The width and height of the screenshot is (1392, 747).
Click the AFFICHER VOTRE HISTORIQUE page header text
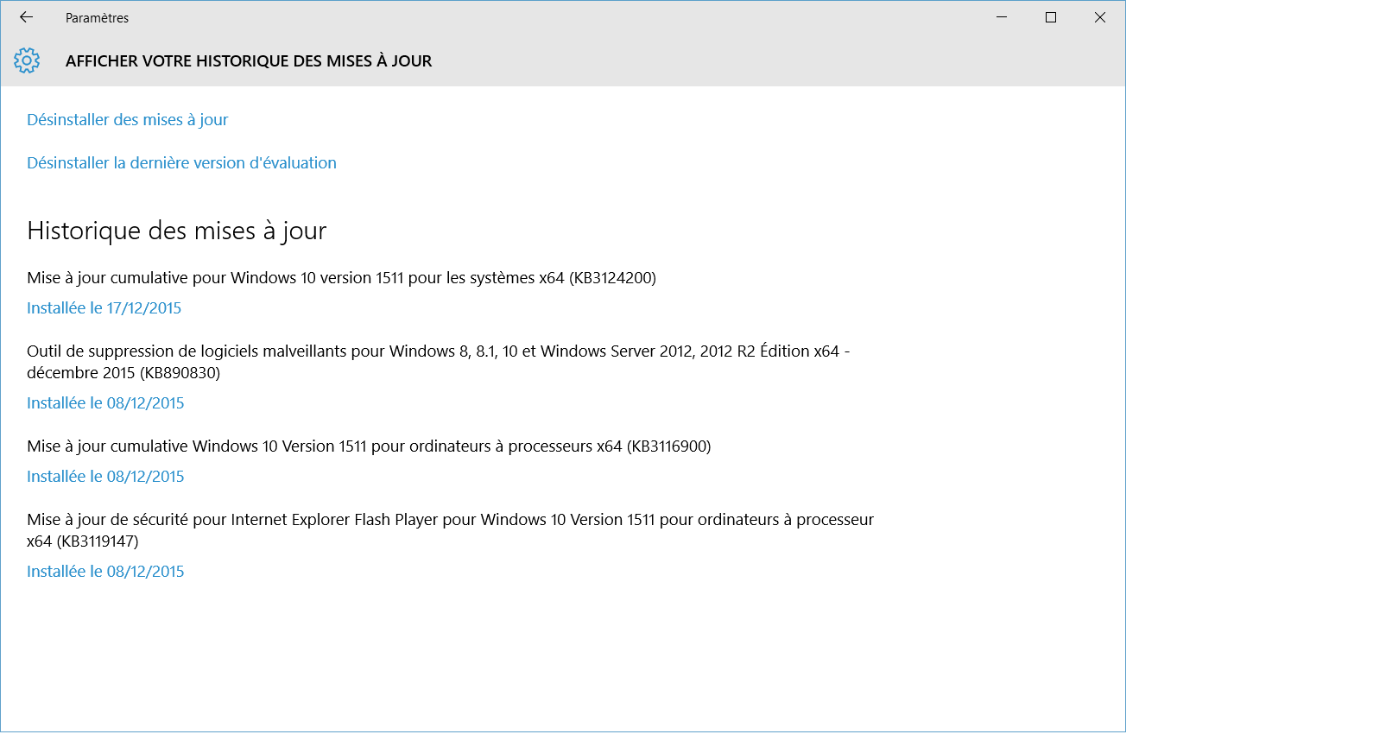coord(249,61)
